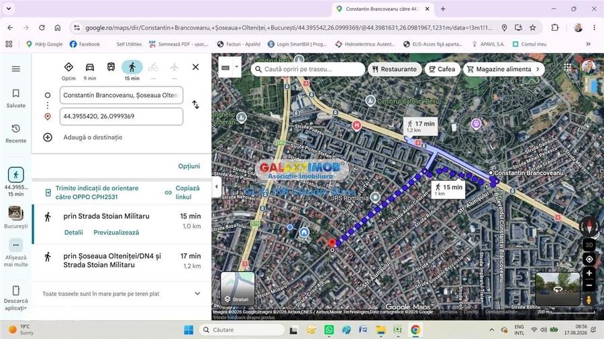The width and height of the screenshot is (604, 339).
Task: Click the Caută opriri pe traseu search box
Action: click(x=308, y=69)
